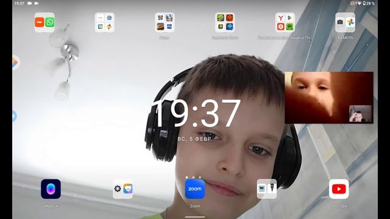Tap the large 19:37 clock widget

tap(195, 114)
